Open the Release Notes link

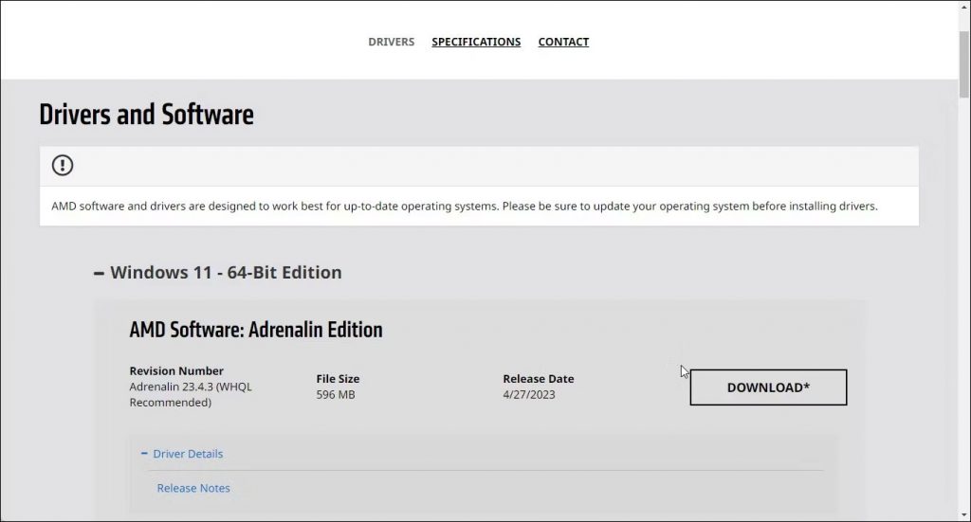[193, 488]
